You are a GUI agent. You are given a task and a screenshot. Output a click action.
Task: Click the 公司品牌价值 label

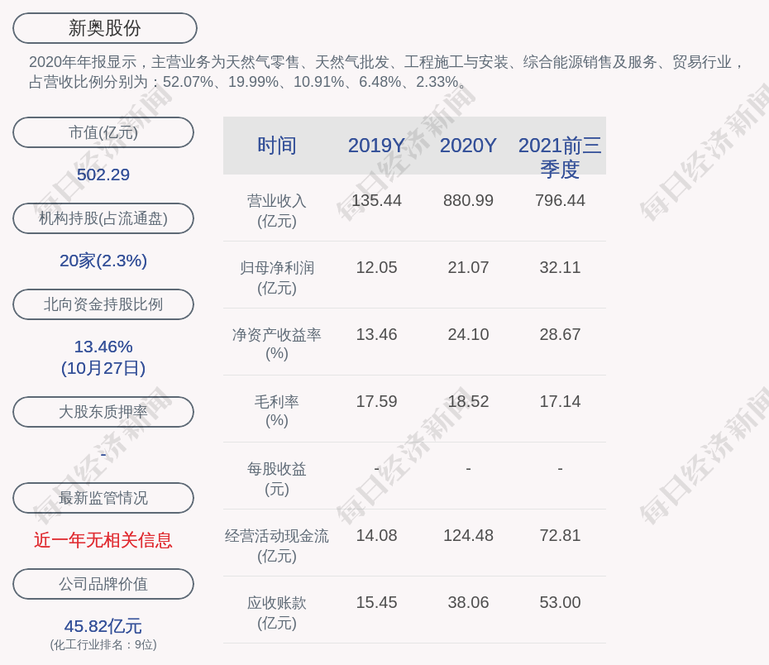pyautogui.click(x=103, y=584)
